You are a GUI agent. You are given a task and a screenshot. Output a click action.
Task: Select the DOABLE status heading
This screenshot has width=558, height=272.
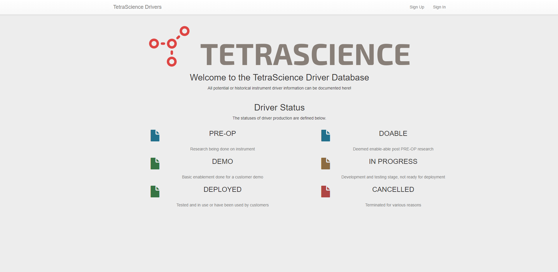(x=393, y=134)
